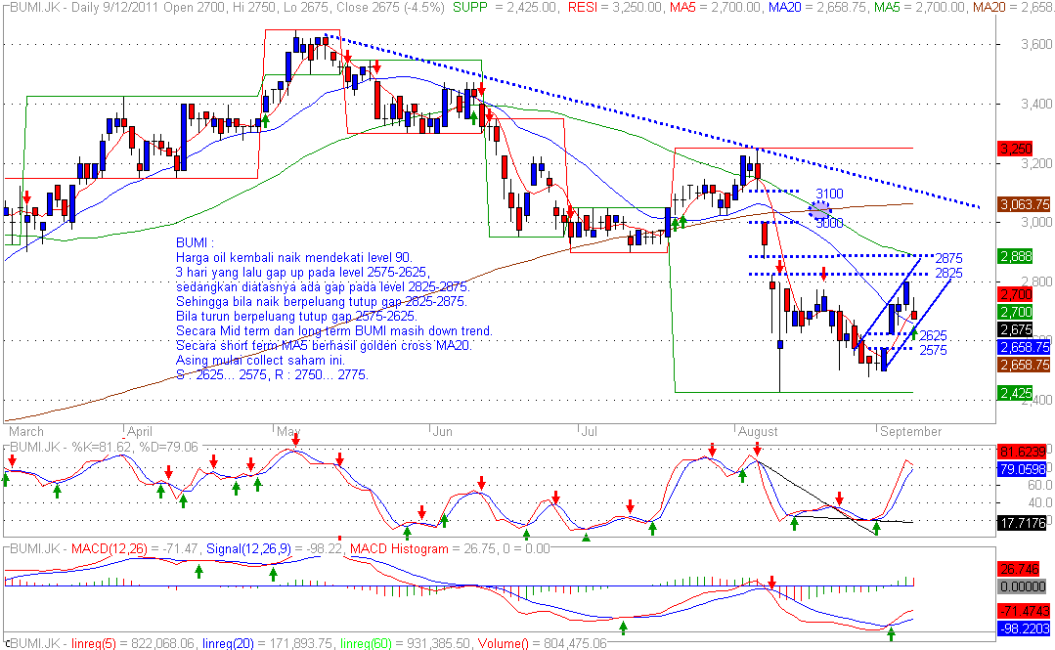Image resolution: width=1055 pixels, height=650 pixels.
Task: Click the 3,400 price axis label
Action: point(1036,104)
